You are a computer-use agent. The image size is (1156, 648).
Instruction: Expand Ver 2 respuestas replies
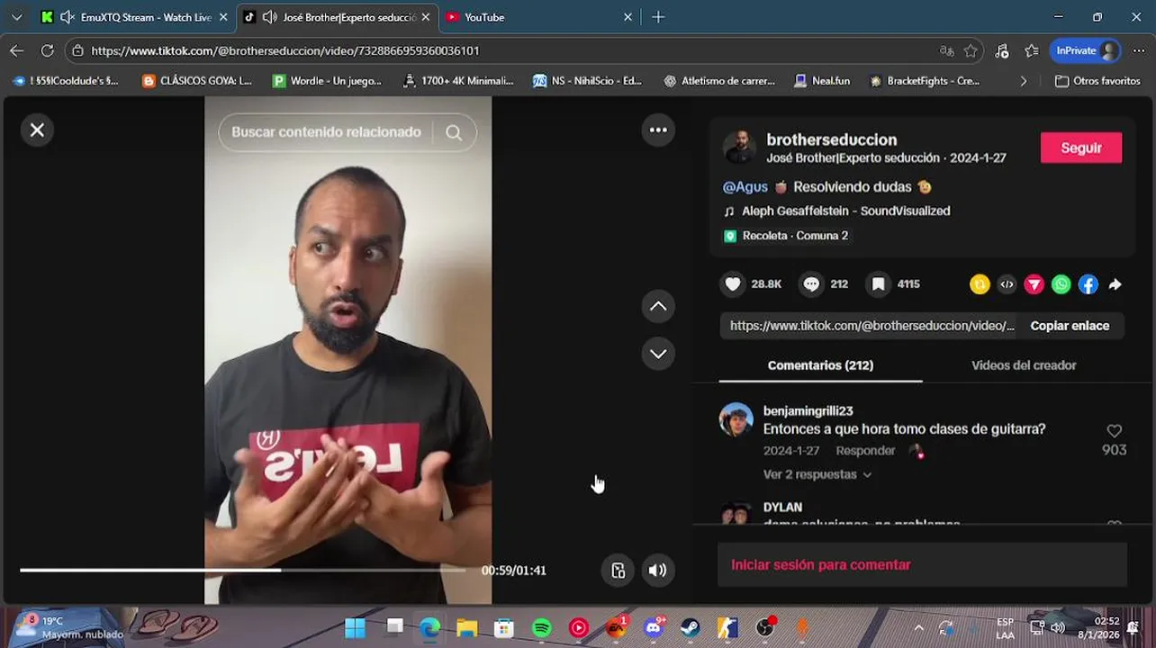point(817,474)
